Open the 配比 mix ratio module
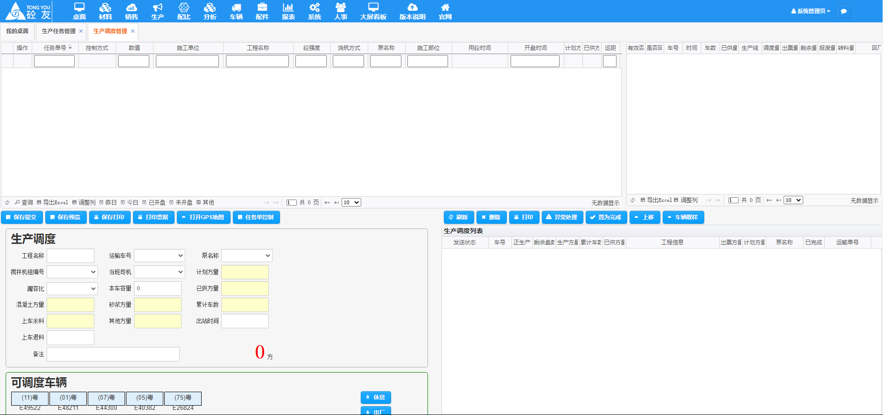The image size is (883, 415). tap(184, 11)
